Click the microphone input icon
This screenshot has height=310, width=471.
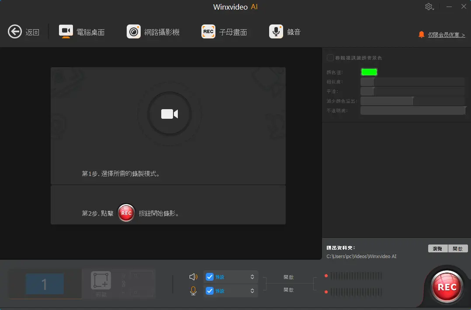tap(193, 290)
